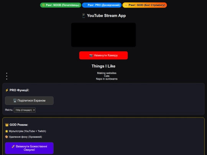Open the Якість 720p quality dropdown
The image size is (207, 155).
(25, 110)
